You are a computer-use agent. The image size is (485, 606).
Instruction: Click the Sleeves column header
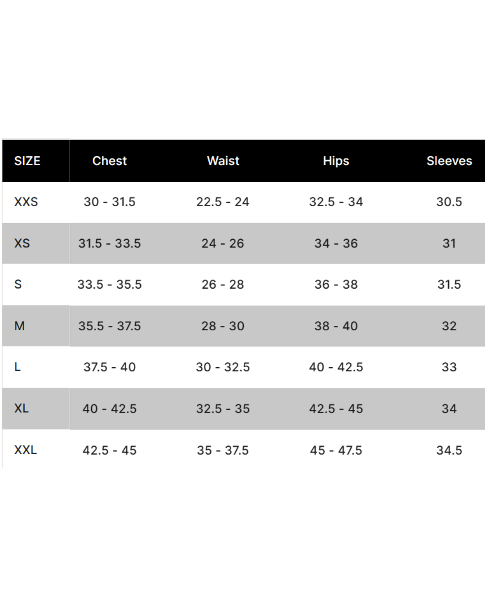449,161
